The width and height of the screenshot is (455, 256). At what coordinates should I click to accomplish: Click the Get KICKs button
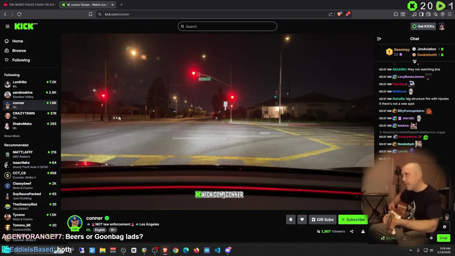[x=423, y=26]
